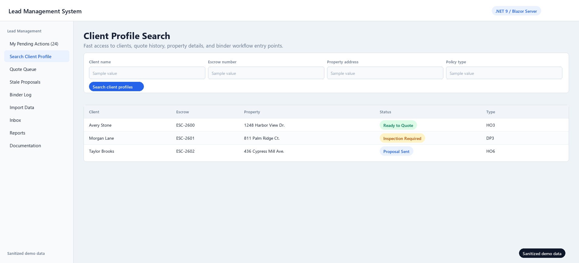Viewport: 579px width, 263px height.
Task: Click the Client column header
Action: [x=94, y=112]
